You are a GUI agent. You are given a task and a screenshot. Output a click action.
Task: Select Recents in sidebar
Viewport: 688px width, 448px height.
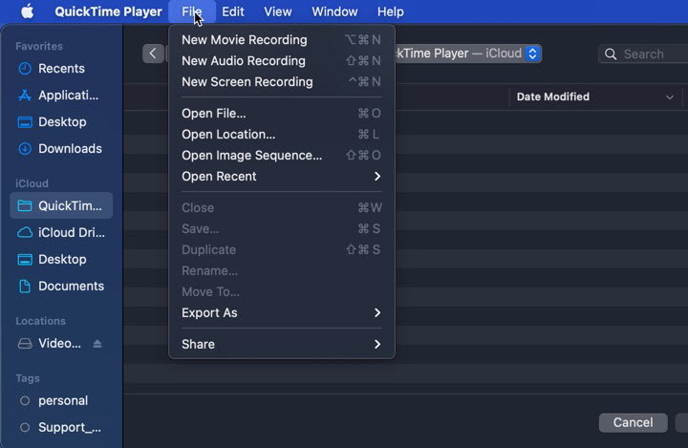61,69
